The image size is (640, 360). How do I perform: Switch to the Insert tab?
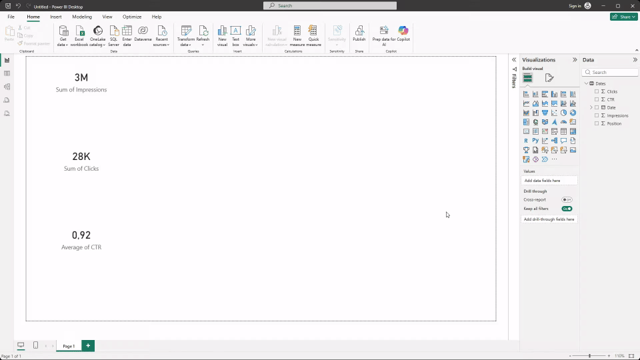[56, 17]
